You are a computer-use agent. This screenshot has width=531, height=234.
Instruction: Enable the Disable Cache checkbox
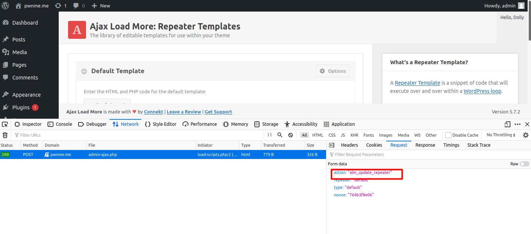click(x=448, y=135)
